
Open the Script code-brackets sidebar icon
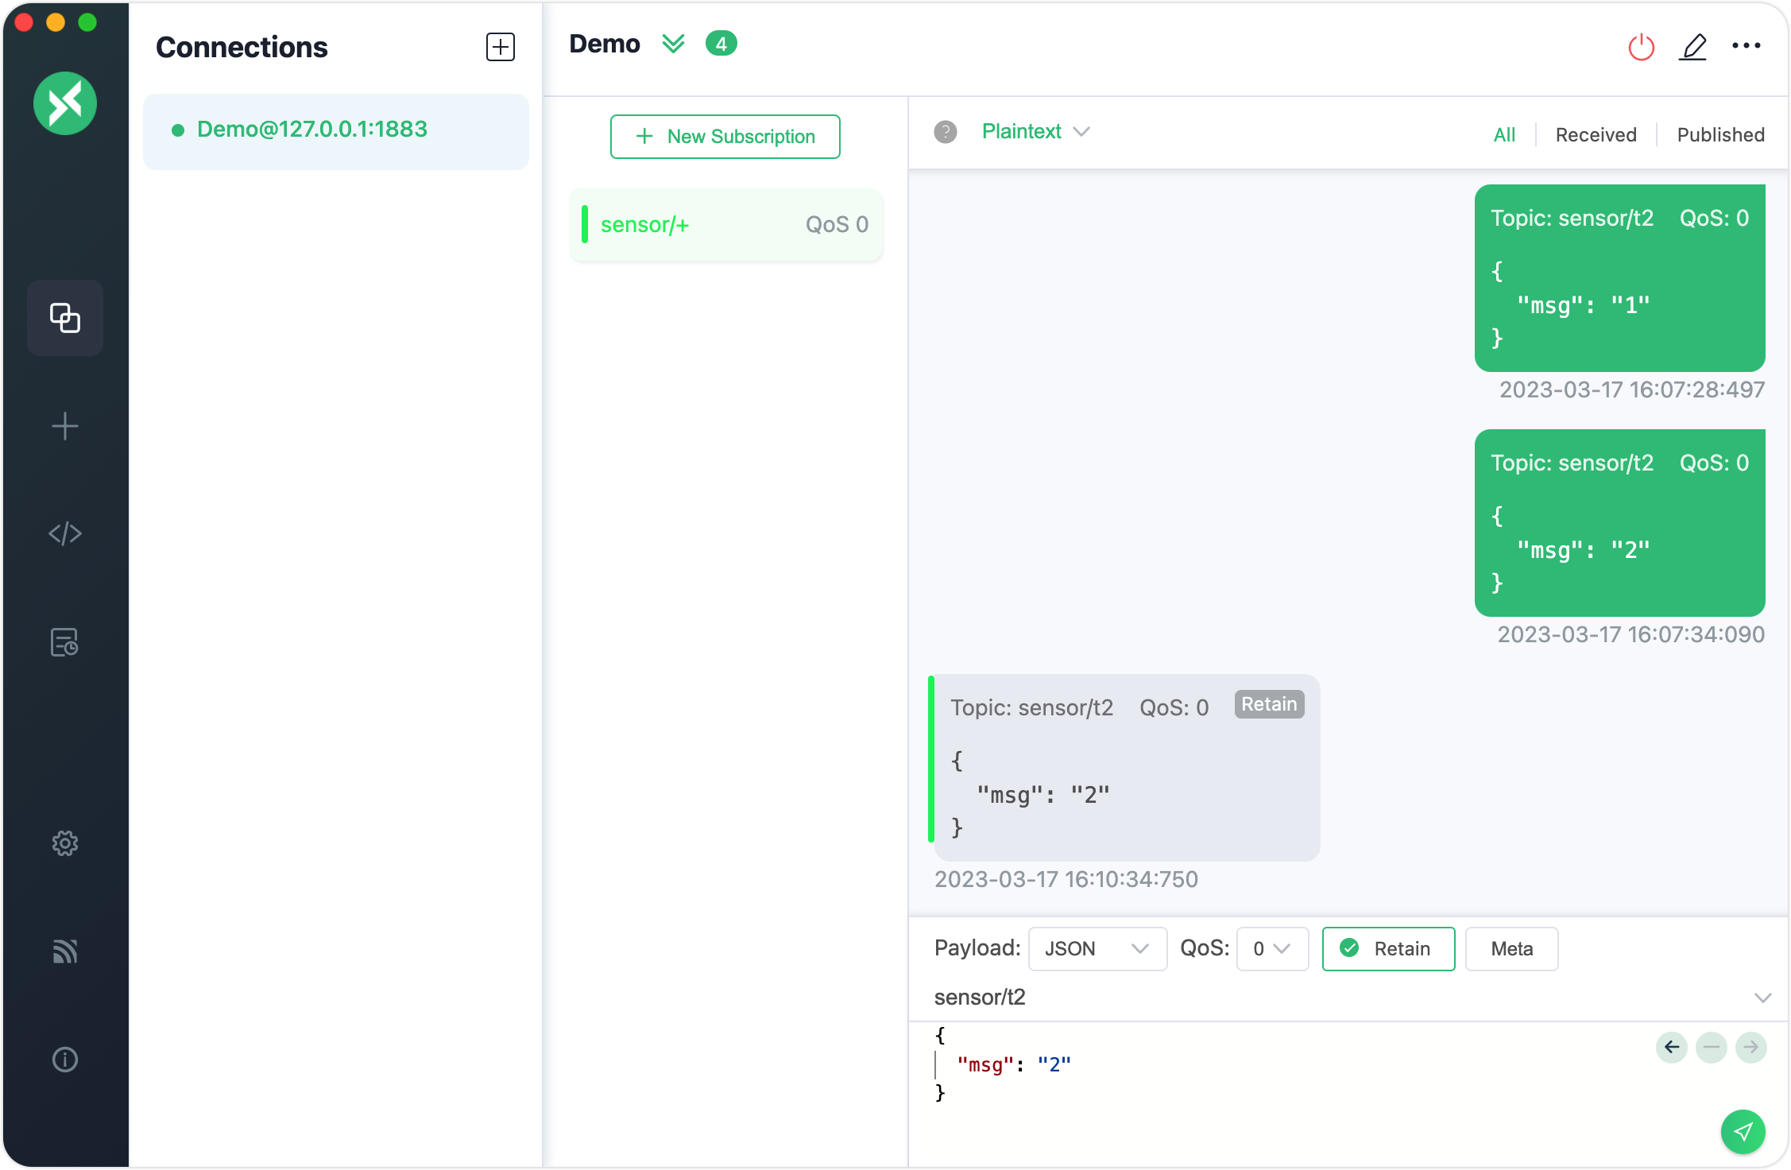tap(65, 533)
